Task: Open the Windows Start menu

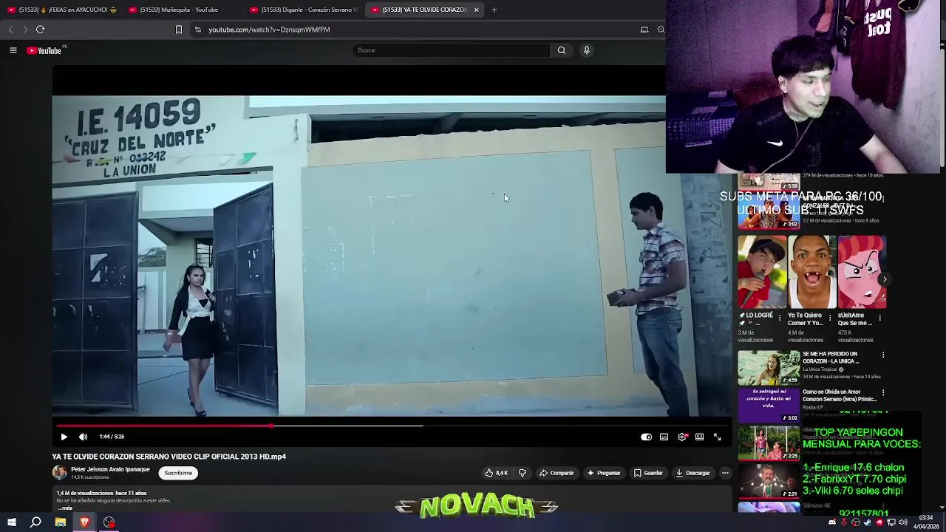Action: [x=11, y=522]
